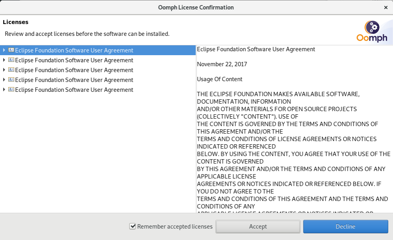Screen dimensions: 393x240
Task: Select the second Eclipse Foundation Software User Agreement
Action: point(74,60)
